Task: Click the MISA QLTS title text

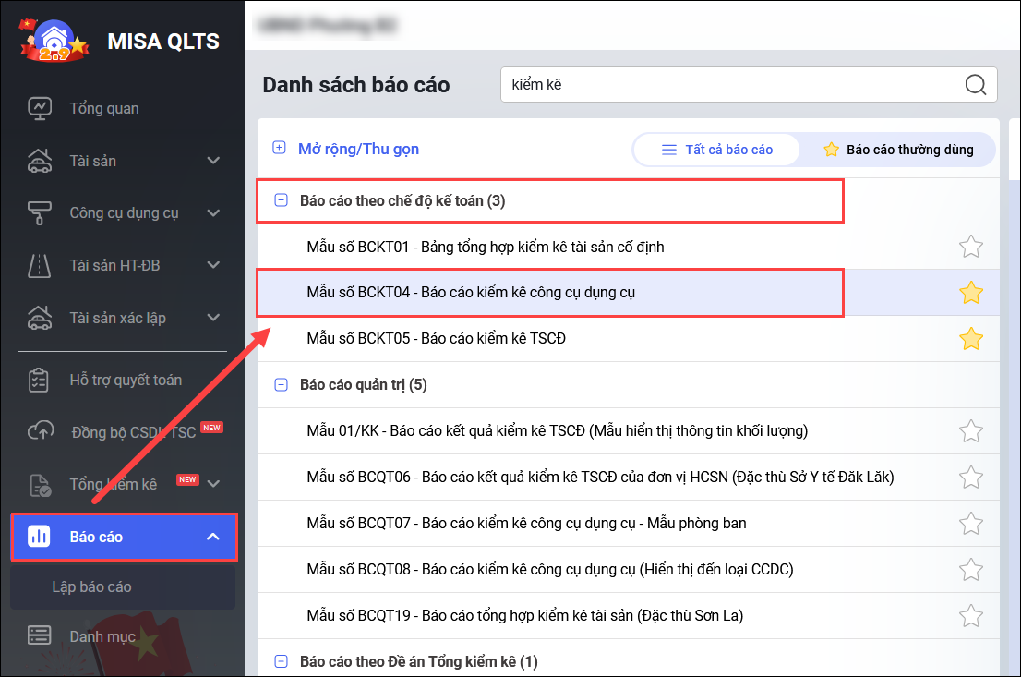Action: click(163, 42)
